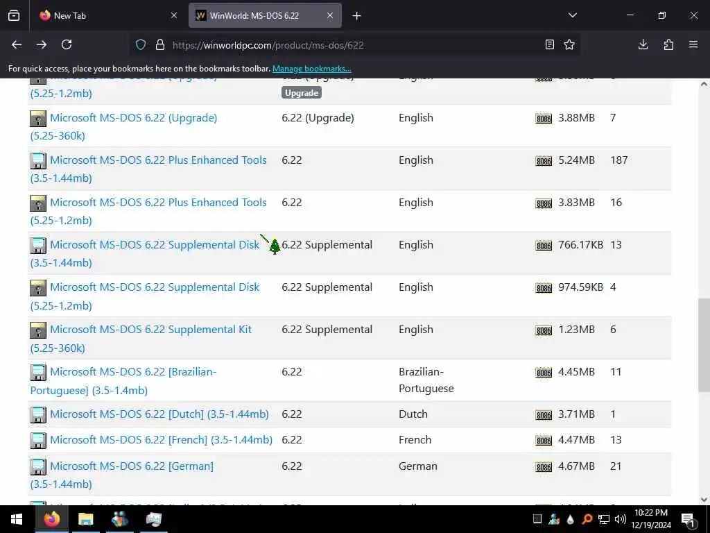Open MS-DOS 6.22 Supplemental Kit 5.25-360k link
Screen dimensions: 710x533
click(x=150, y=330)
